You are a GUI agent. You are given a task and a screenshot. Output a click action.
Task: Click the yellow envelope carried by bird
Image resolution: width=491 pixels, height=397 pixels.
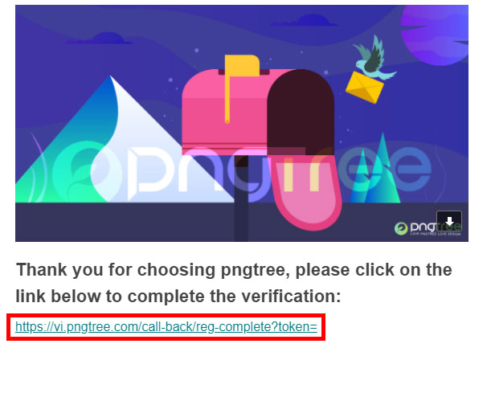[365, 87]
